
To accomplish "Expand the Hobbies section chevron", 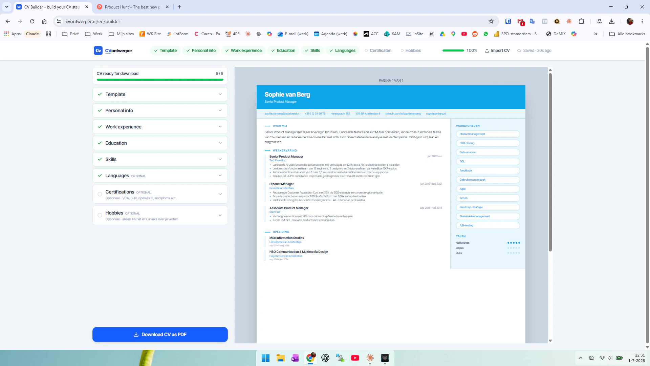I will coord(220,215).
